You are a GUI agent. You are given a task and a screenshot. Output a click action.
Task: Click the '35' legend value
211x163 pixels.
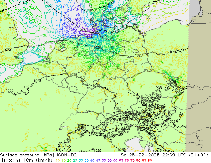[87, 160]
